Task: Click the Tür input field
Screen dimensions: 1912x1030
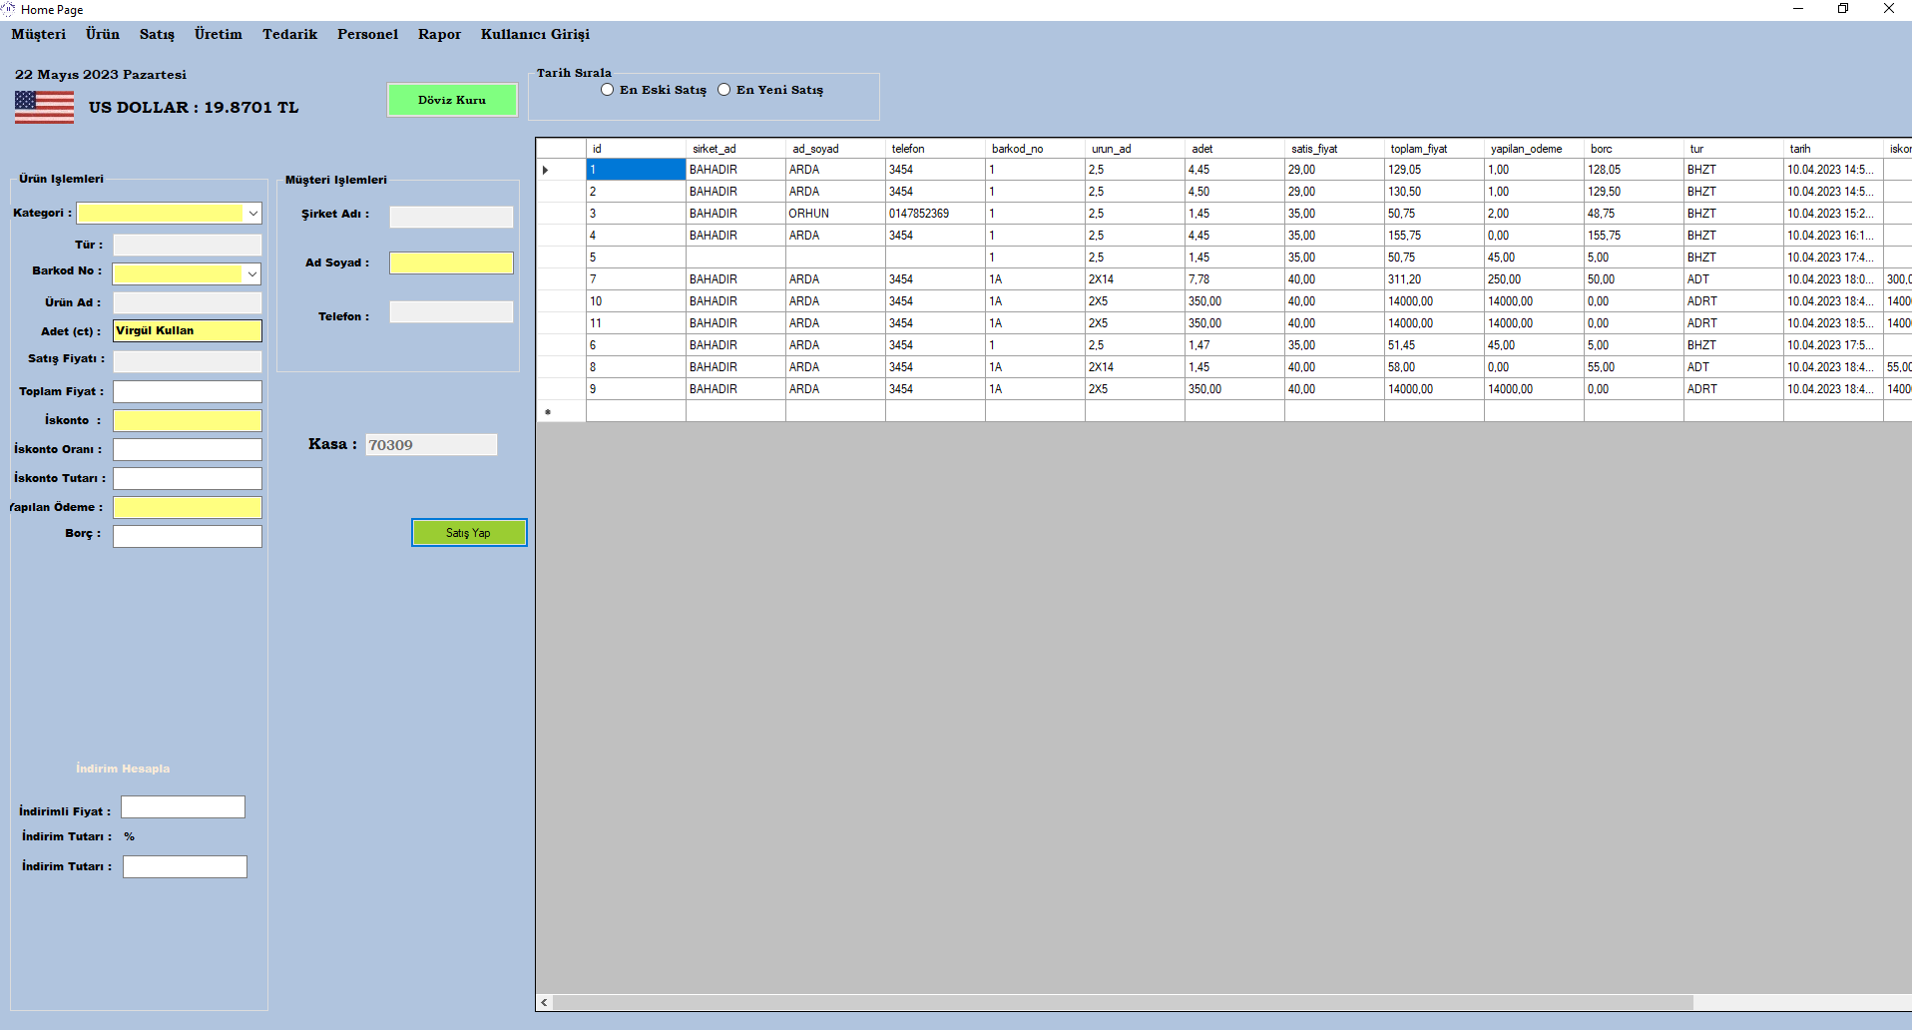Action: (188, 245)
